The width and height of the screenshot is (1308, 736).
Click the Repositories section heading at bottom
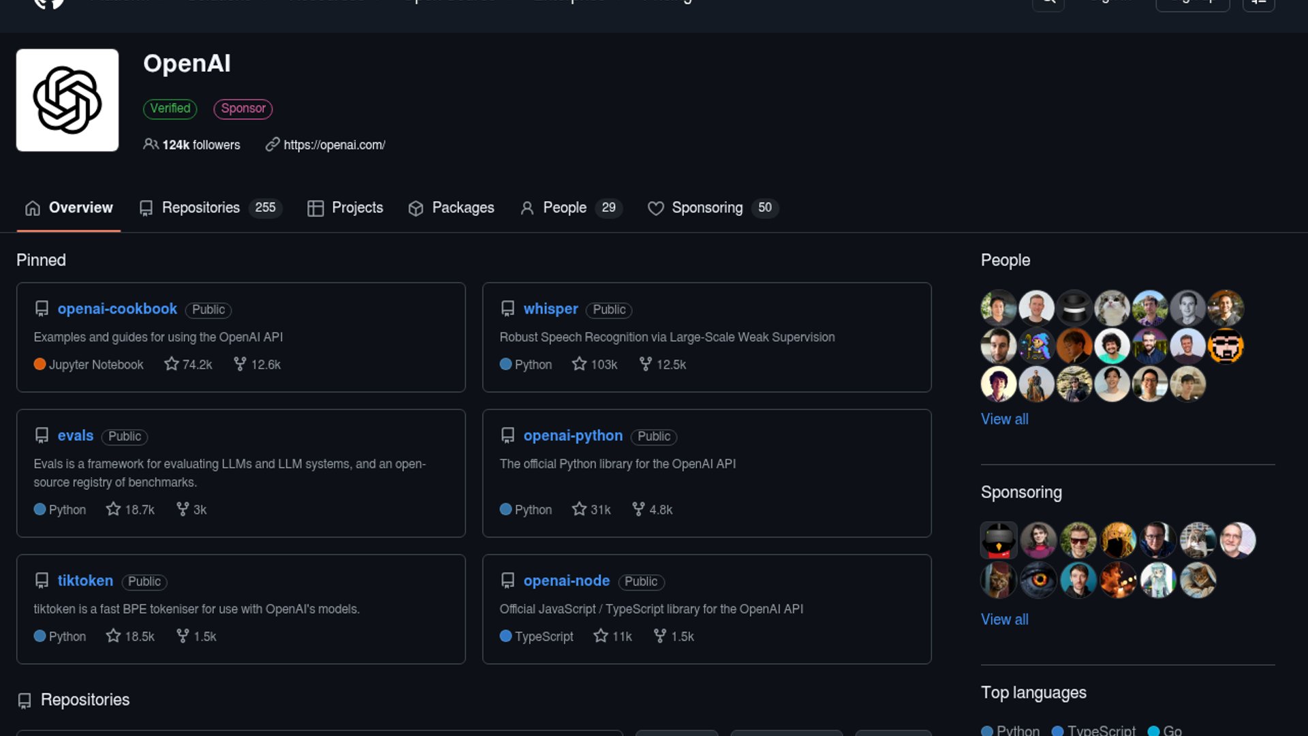click(x=85, y=700)
